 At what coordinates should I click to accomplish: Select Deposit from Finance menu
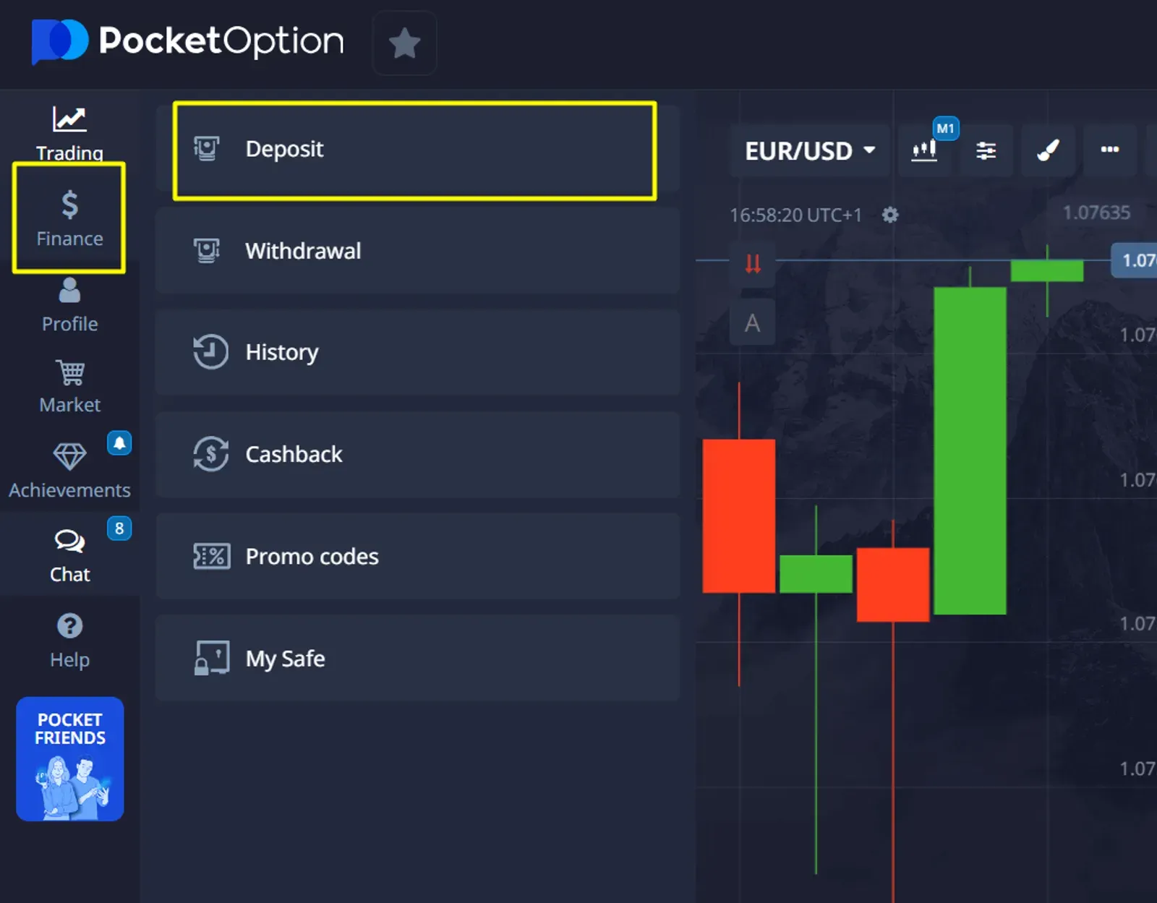click(x=414, y=150)
